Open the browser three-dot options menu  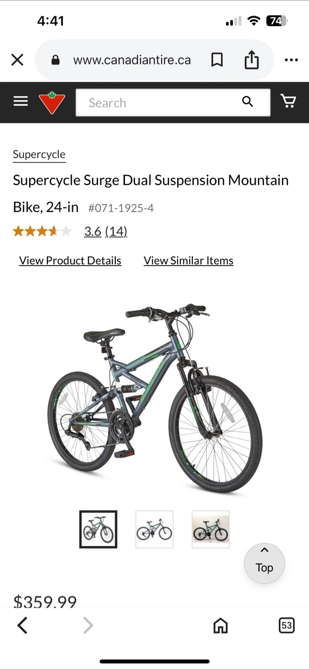(291, 60)
